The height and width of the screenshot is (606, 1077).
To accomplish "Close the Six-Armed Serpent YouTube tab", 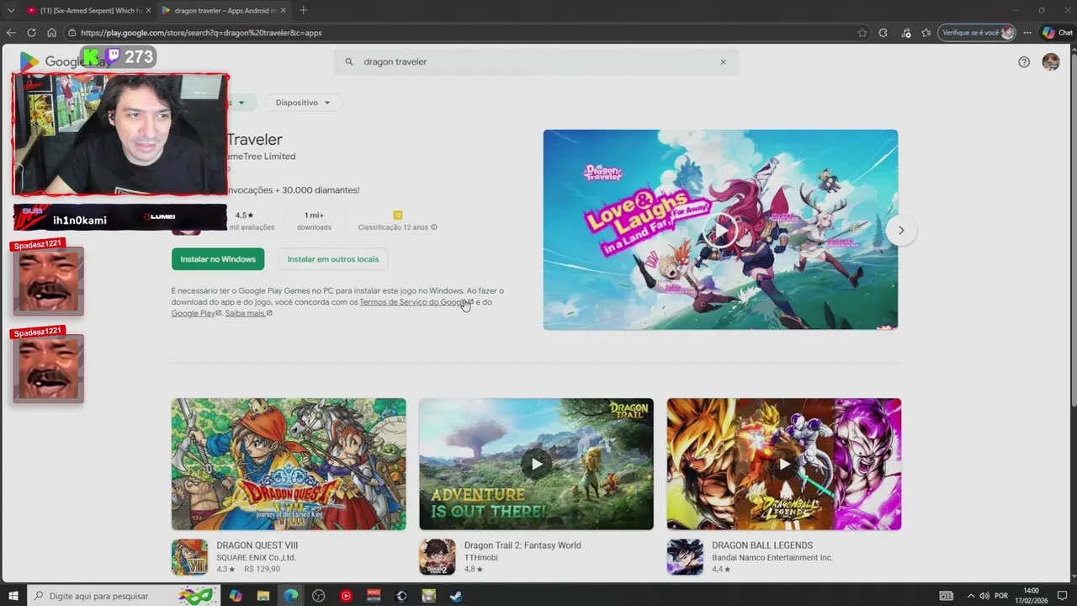I will tap(148, 10).
